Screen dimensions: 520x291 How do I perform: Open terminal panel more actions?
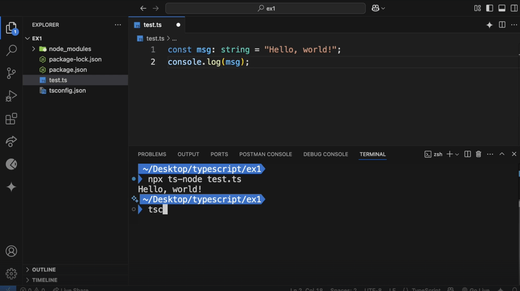click(490, 154)
